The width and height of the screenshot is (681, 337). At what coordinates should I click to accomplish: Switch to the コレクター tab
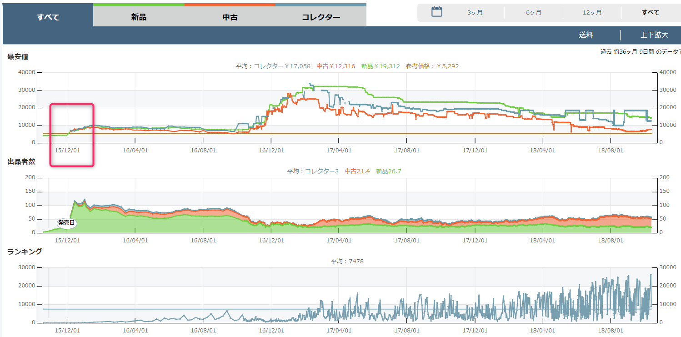click(x=320, y=17)
